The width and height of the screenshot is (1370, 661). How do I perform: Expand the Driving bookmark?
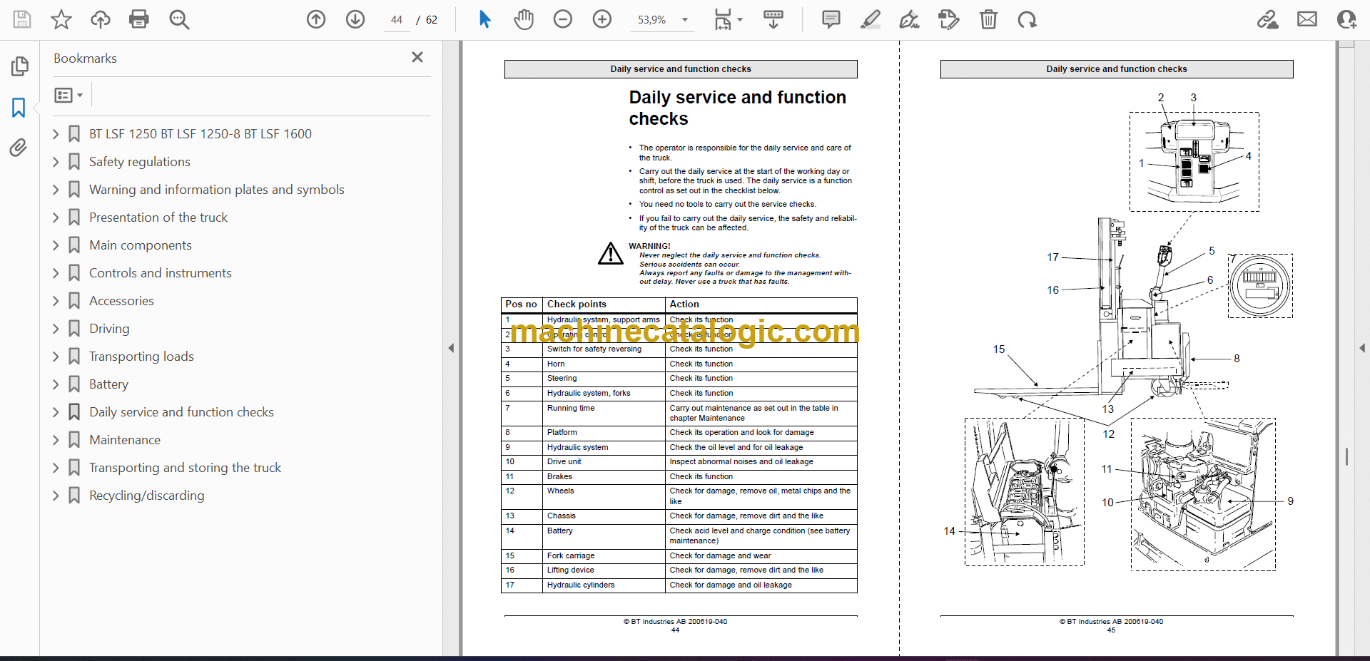pyautogui.click(x=56, y=329)
